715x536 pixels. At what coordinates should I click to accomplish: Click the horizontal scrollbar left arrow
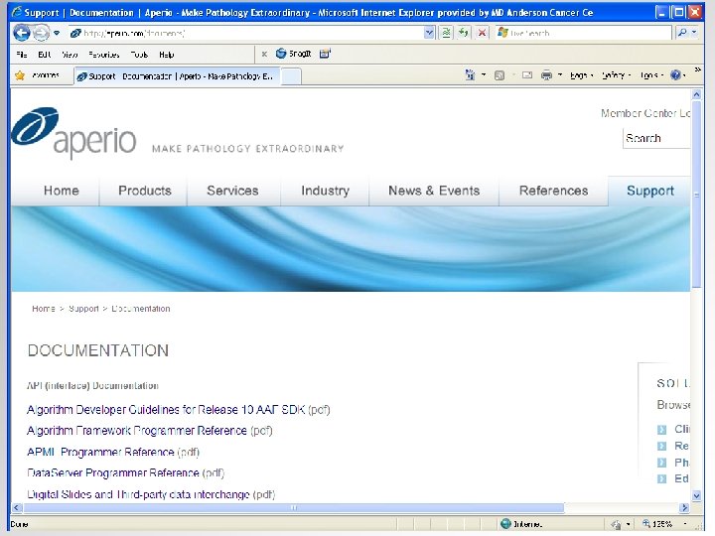pos(17,507)
